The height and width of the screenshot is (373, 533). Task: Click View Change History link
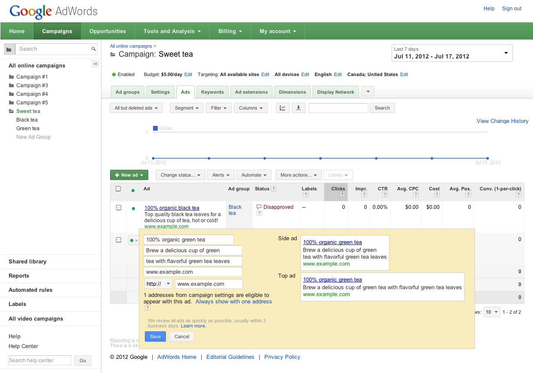502,121
